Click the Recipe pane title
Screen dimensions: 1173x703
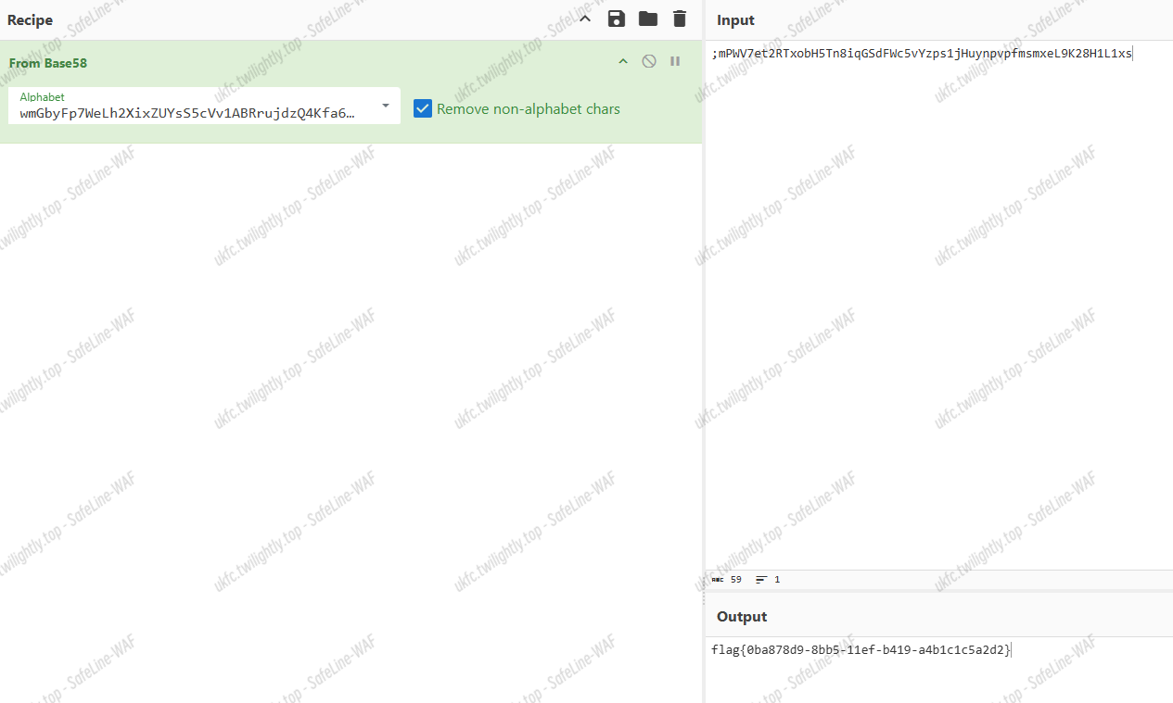(x=31, y=20)
